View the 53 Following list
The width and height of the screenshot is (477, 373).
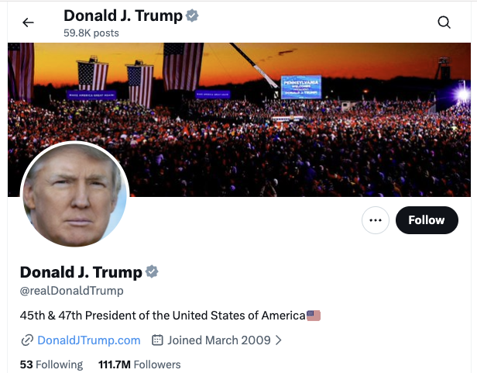tap(51, 364)
